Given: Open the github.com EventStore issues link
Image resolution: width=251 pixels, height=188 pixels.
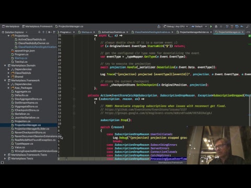Looking at the screenshot, I should 146,110.
